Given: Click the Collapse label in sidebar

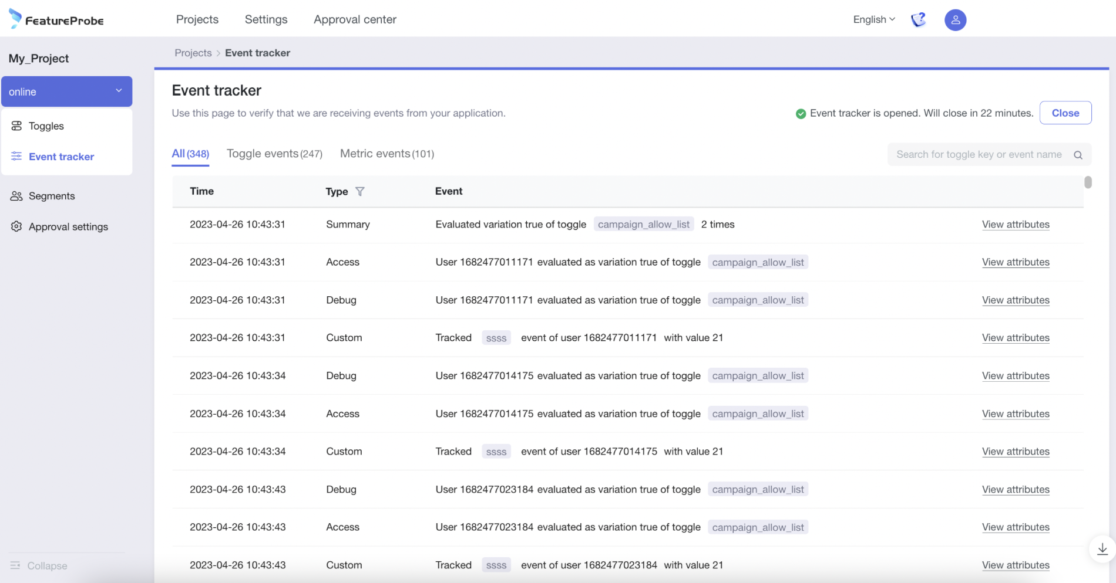Looking at the screenshot, I should pyautogui.click(x=47, y=566).
